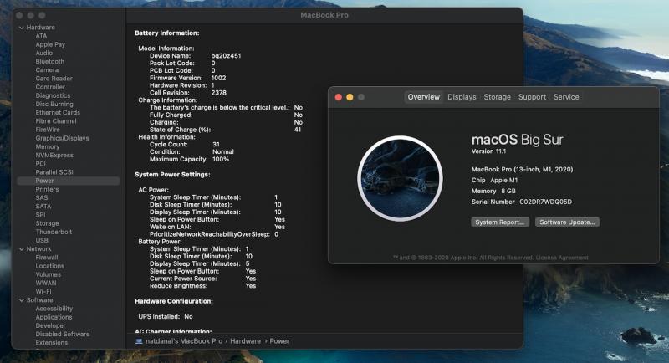The height and width of the screenshot is (363, 669).
Task: Select Disc Burning entry
Action: 54,104
